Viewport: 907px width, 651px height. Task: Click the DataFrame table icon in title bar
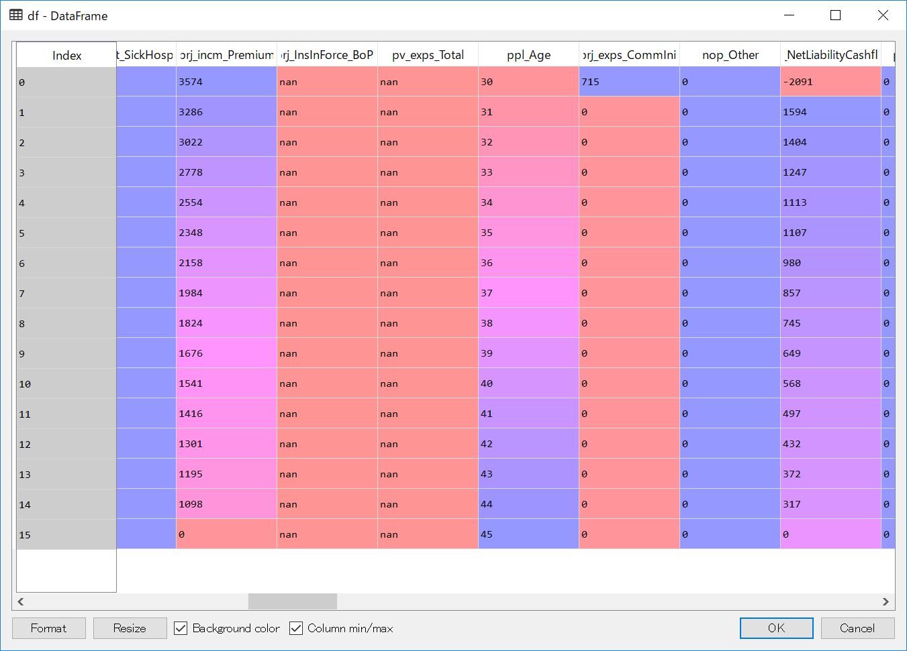[16, 15]
